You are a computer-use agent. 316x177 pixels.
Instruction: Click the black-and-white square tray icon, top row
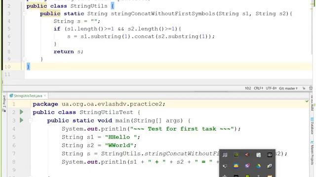[x=270, y=155]
